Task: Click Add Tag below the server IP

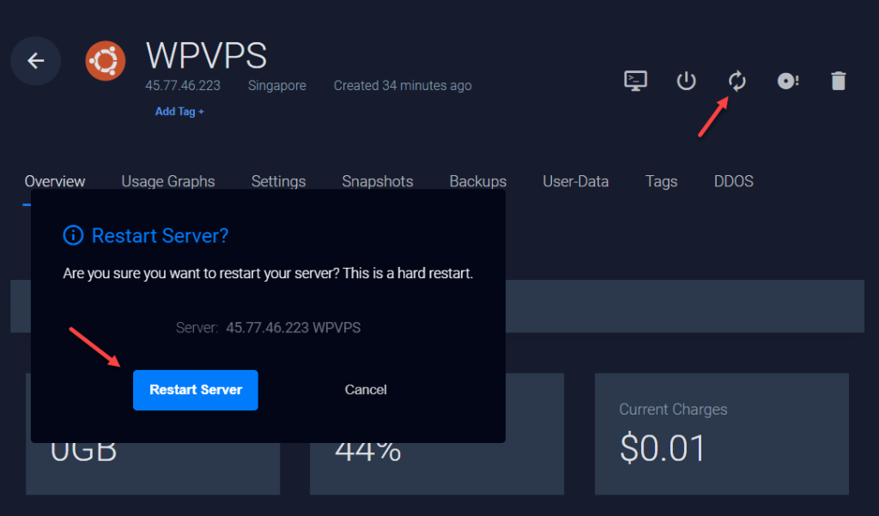Action: pos(179,112)
